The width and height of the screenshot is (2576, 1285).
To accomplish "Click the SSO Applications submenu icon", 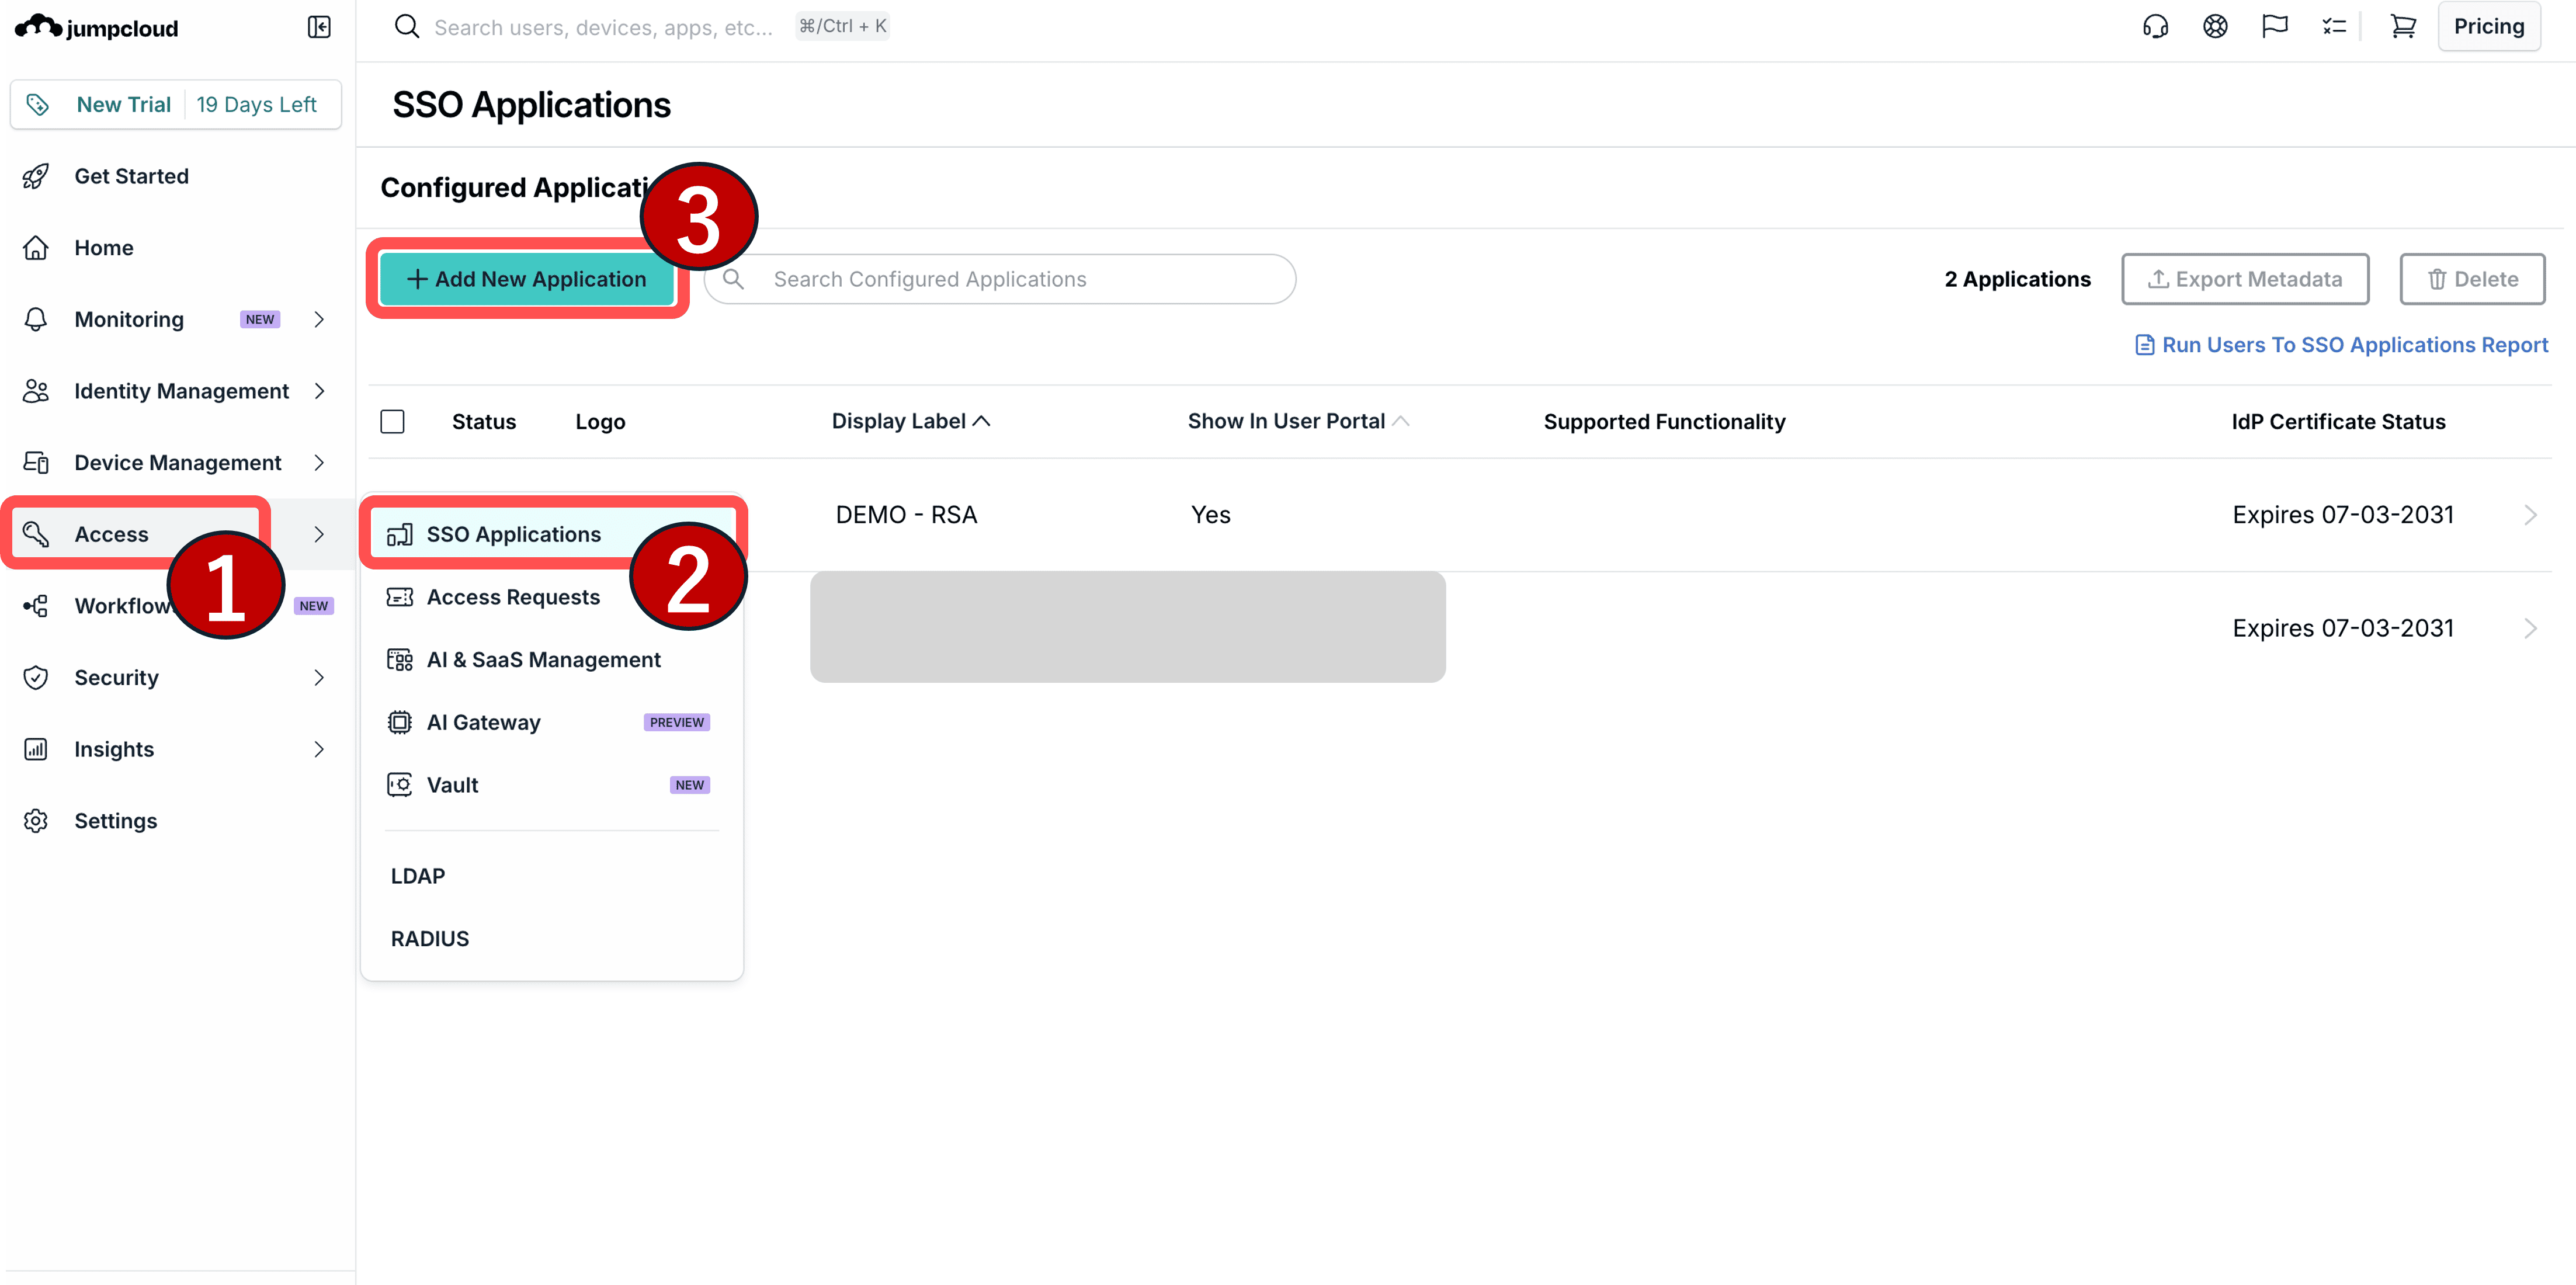I will (x=400, y=535).
